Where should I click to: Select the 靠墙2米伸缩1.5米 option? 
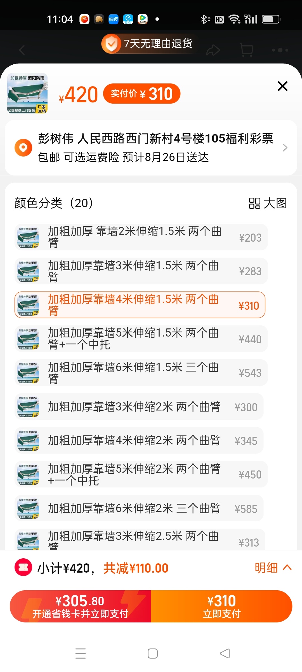click(x=141, y=237)
